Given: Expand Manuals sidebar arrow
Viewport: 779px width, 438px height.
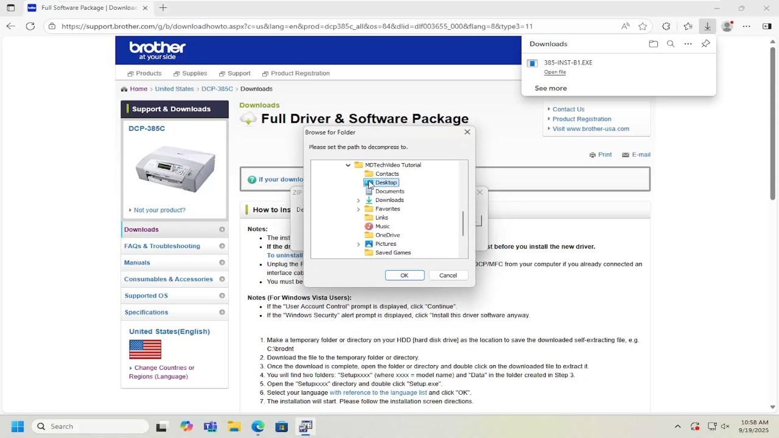Looking at the screenshot, I should pos(222,262).
